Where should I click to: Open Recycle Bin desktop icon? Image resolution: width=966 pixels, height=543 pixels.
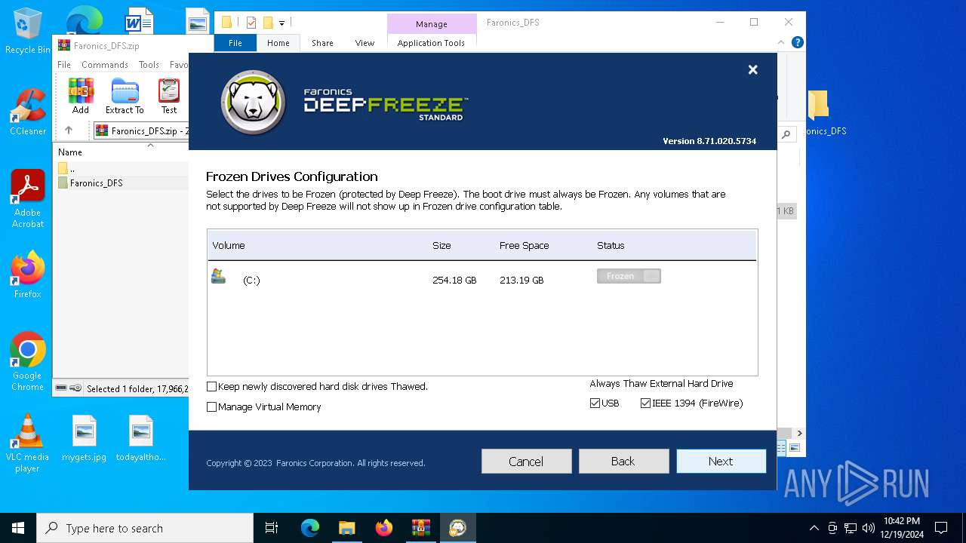point(28,32)
